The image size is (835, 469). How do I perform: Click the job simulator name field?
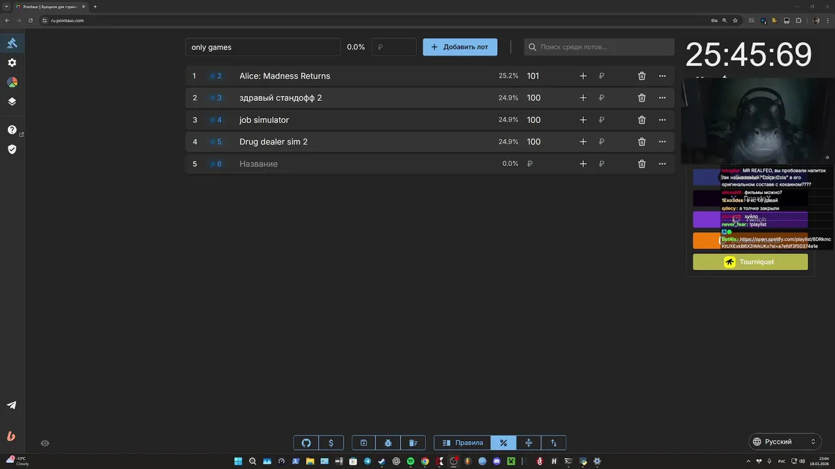[x=362, y=120]
